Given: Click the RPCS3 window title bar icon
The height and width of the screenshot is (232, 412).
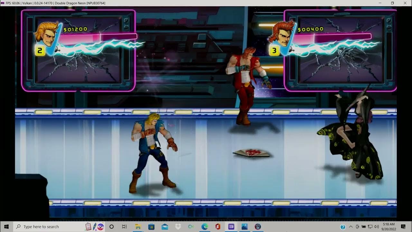Looking at the screenshot, I should point(3,3).
